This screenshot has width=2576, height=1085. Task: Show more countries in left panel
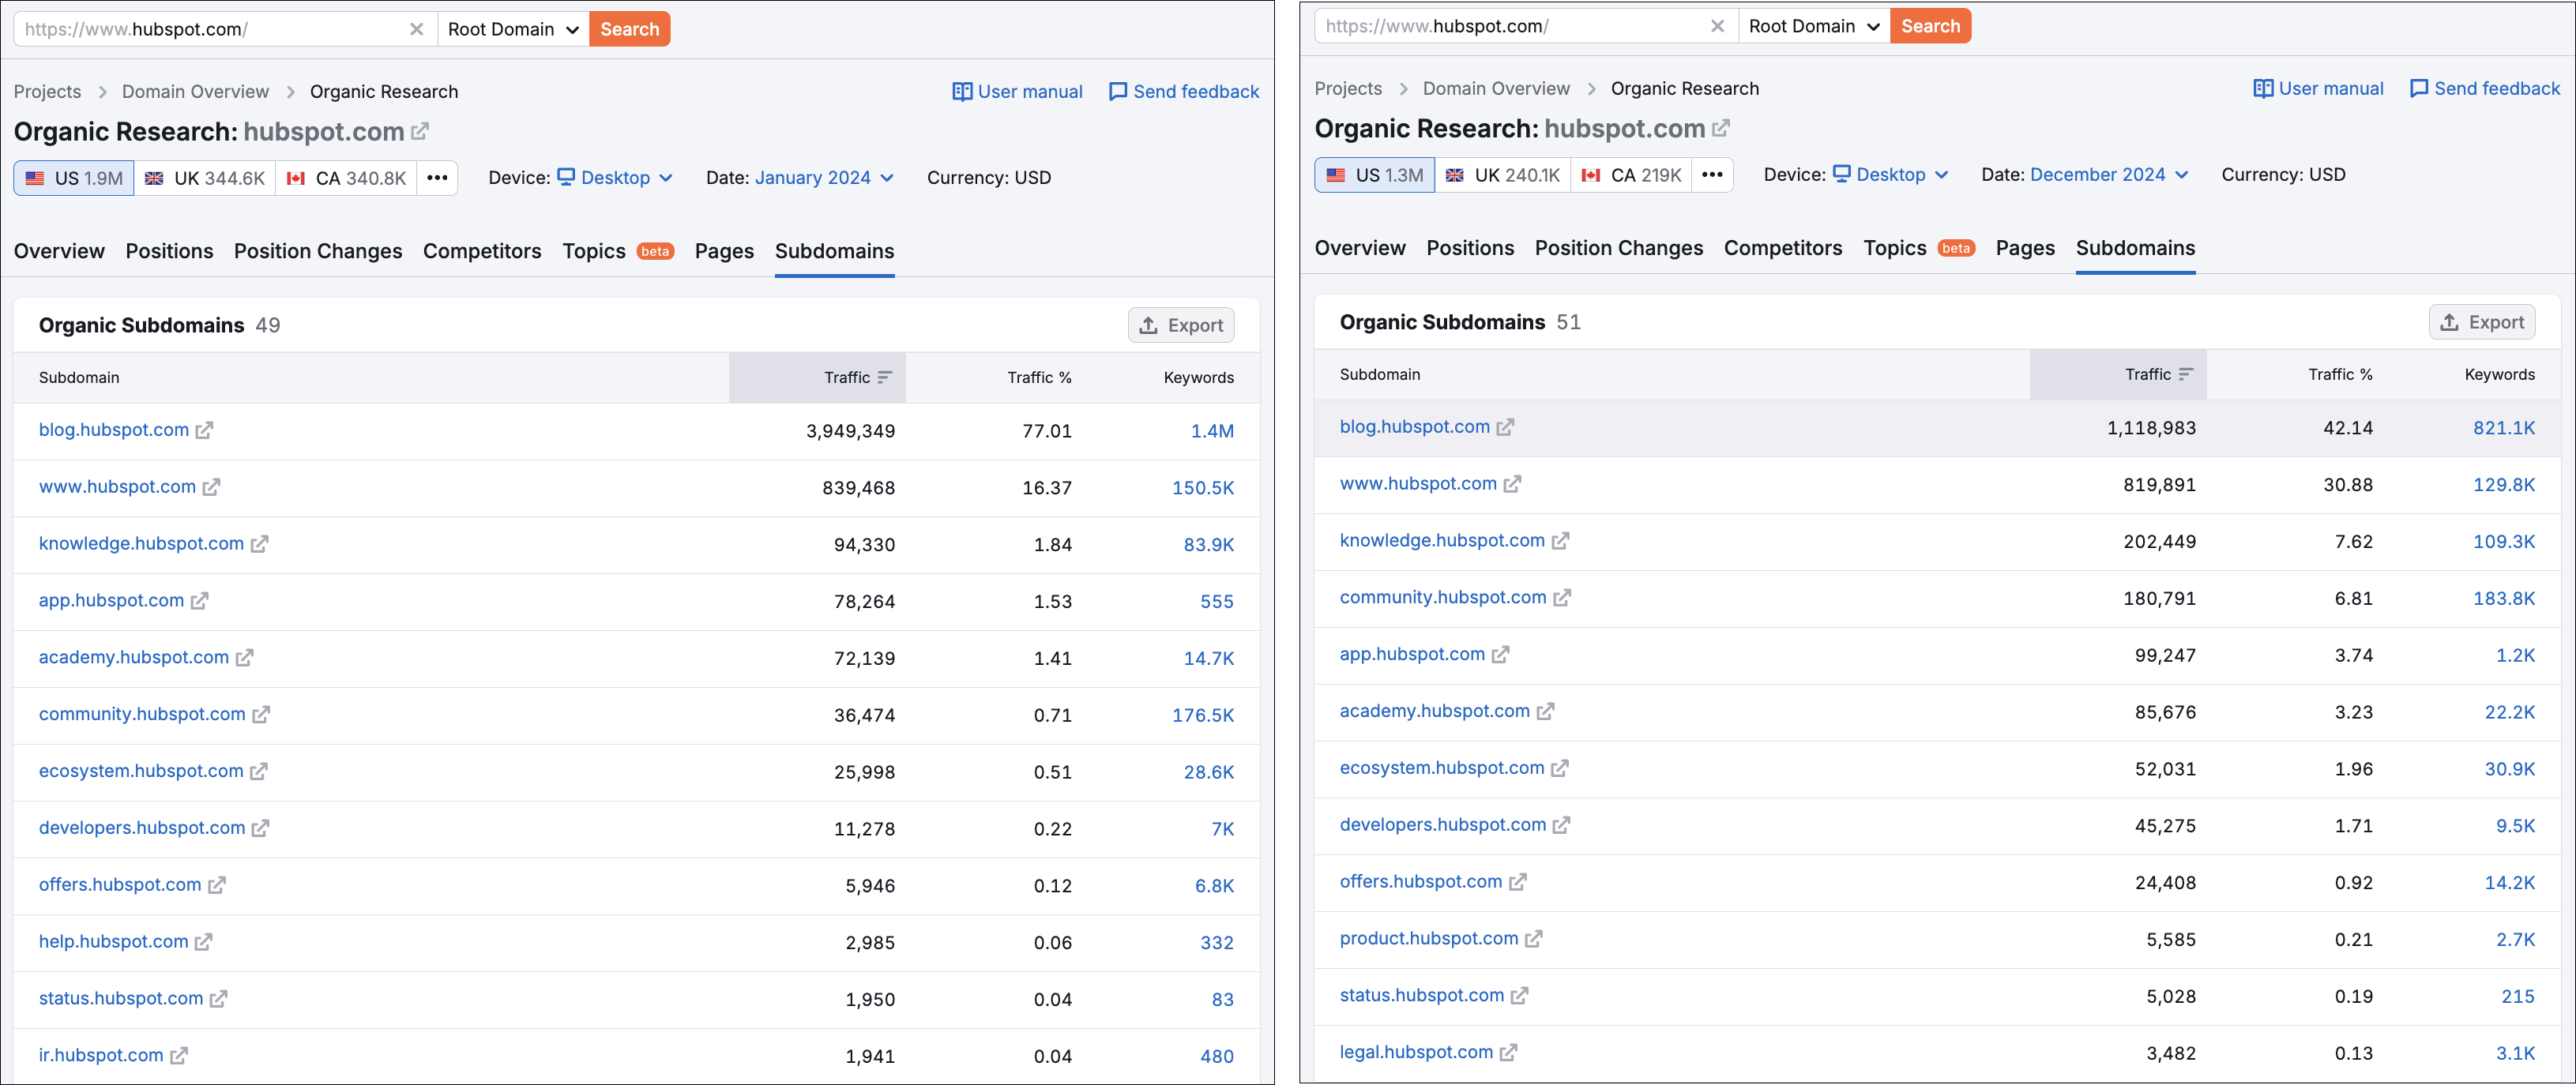coord(437,178)
